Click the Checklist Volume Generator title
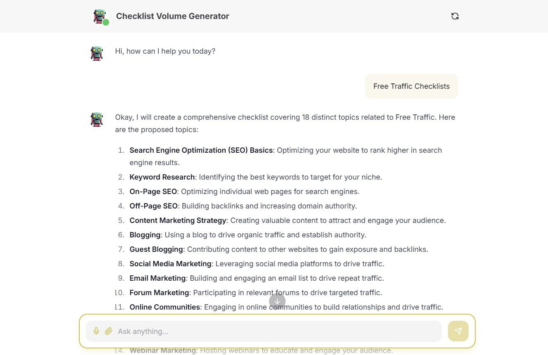The height and width of the screenshot is (355, 548). coord(172,16)
